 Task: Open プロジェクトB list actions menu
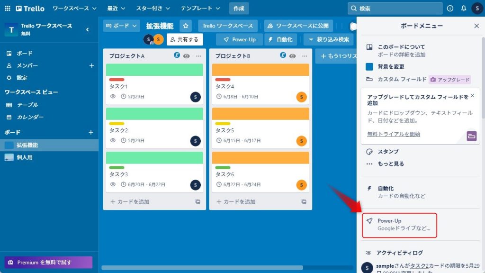pyautogui.click(x=305, y=56)
